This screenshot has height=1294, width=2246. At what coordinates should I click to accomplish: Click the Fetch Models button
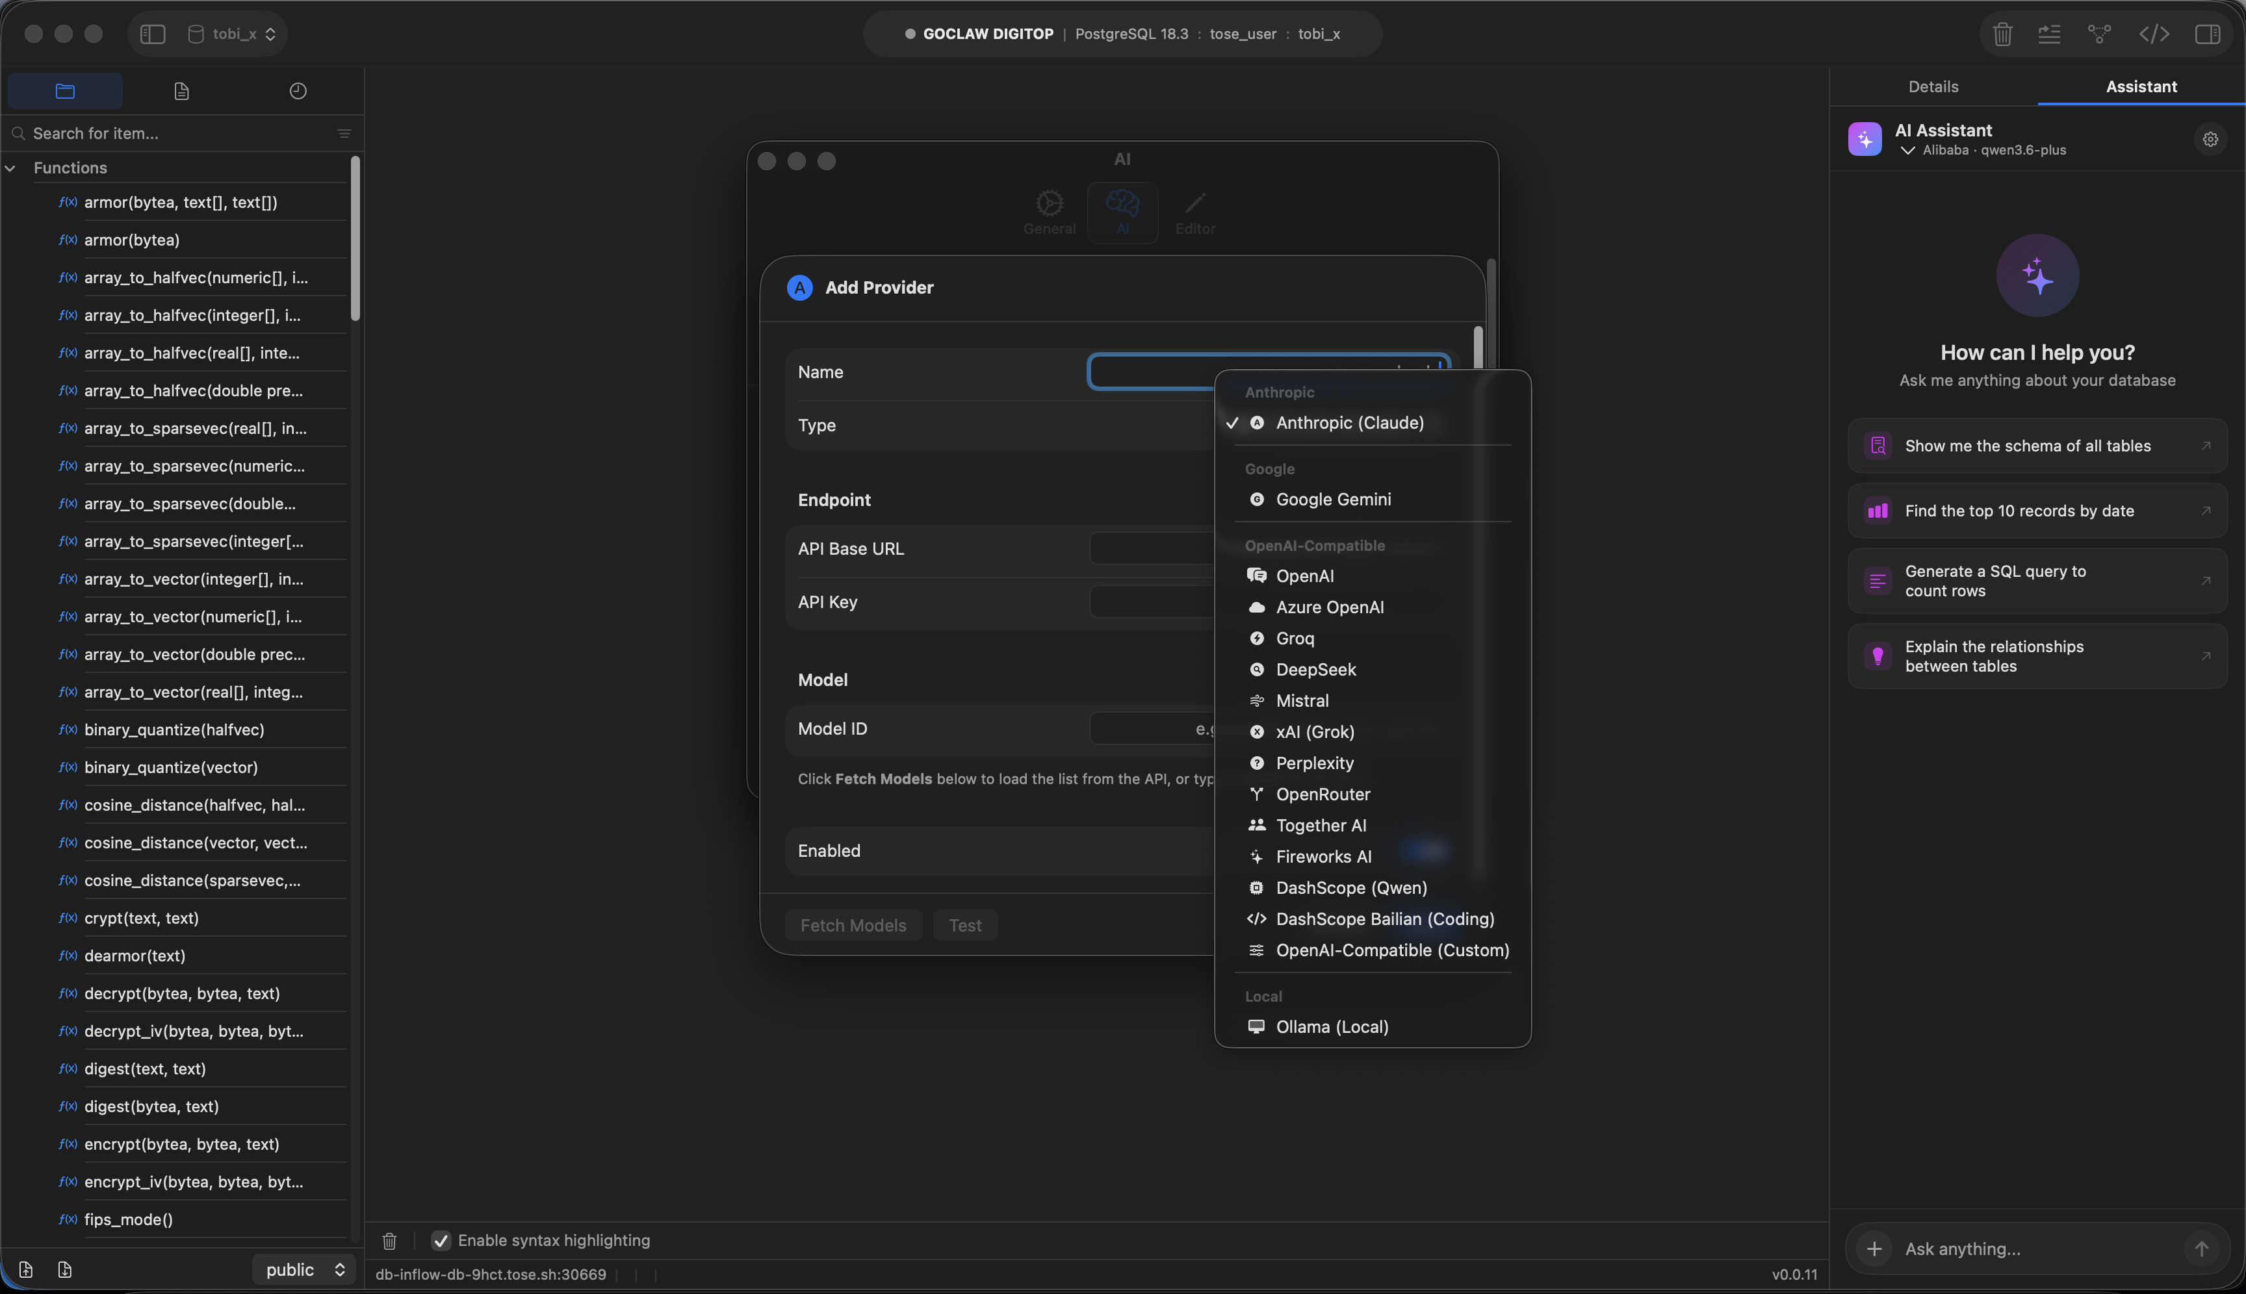853,925
